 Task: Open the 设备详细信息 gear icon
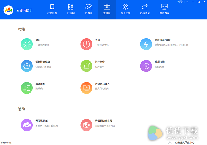[x=27, y=66]
